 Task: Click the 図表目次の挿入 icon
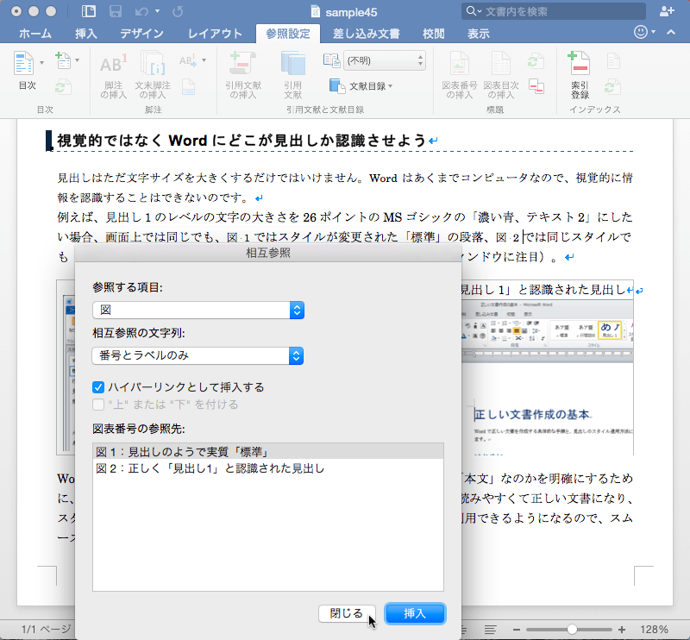coord(501,63)
